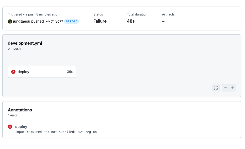Open the deploy job card
245x149 pixels.
click(x=42, y=72)
